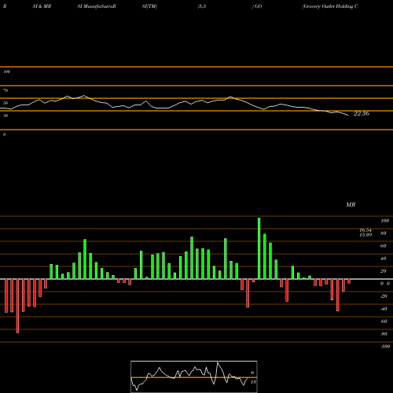393x393 pixels.
Task: Click the 'MR' panel label
Action: [351, 204]
